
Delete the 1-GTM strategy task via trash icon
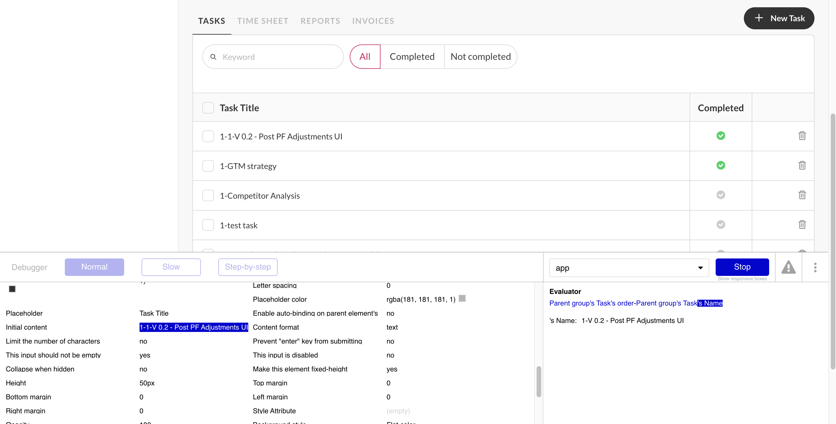coord(802,165)
